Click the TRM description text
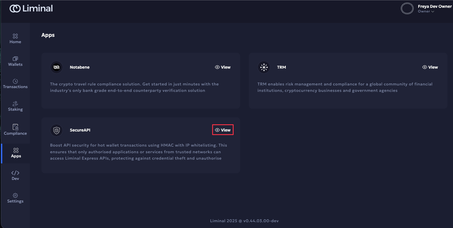The image size is (453, 228). (345, 87)
